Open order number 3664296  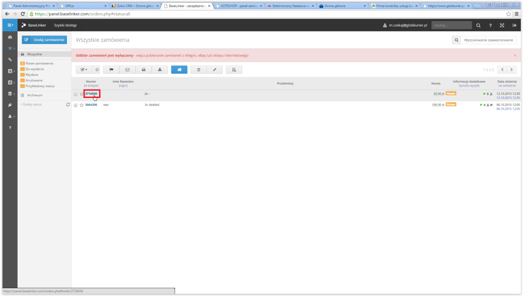coord(91,105)
